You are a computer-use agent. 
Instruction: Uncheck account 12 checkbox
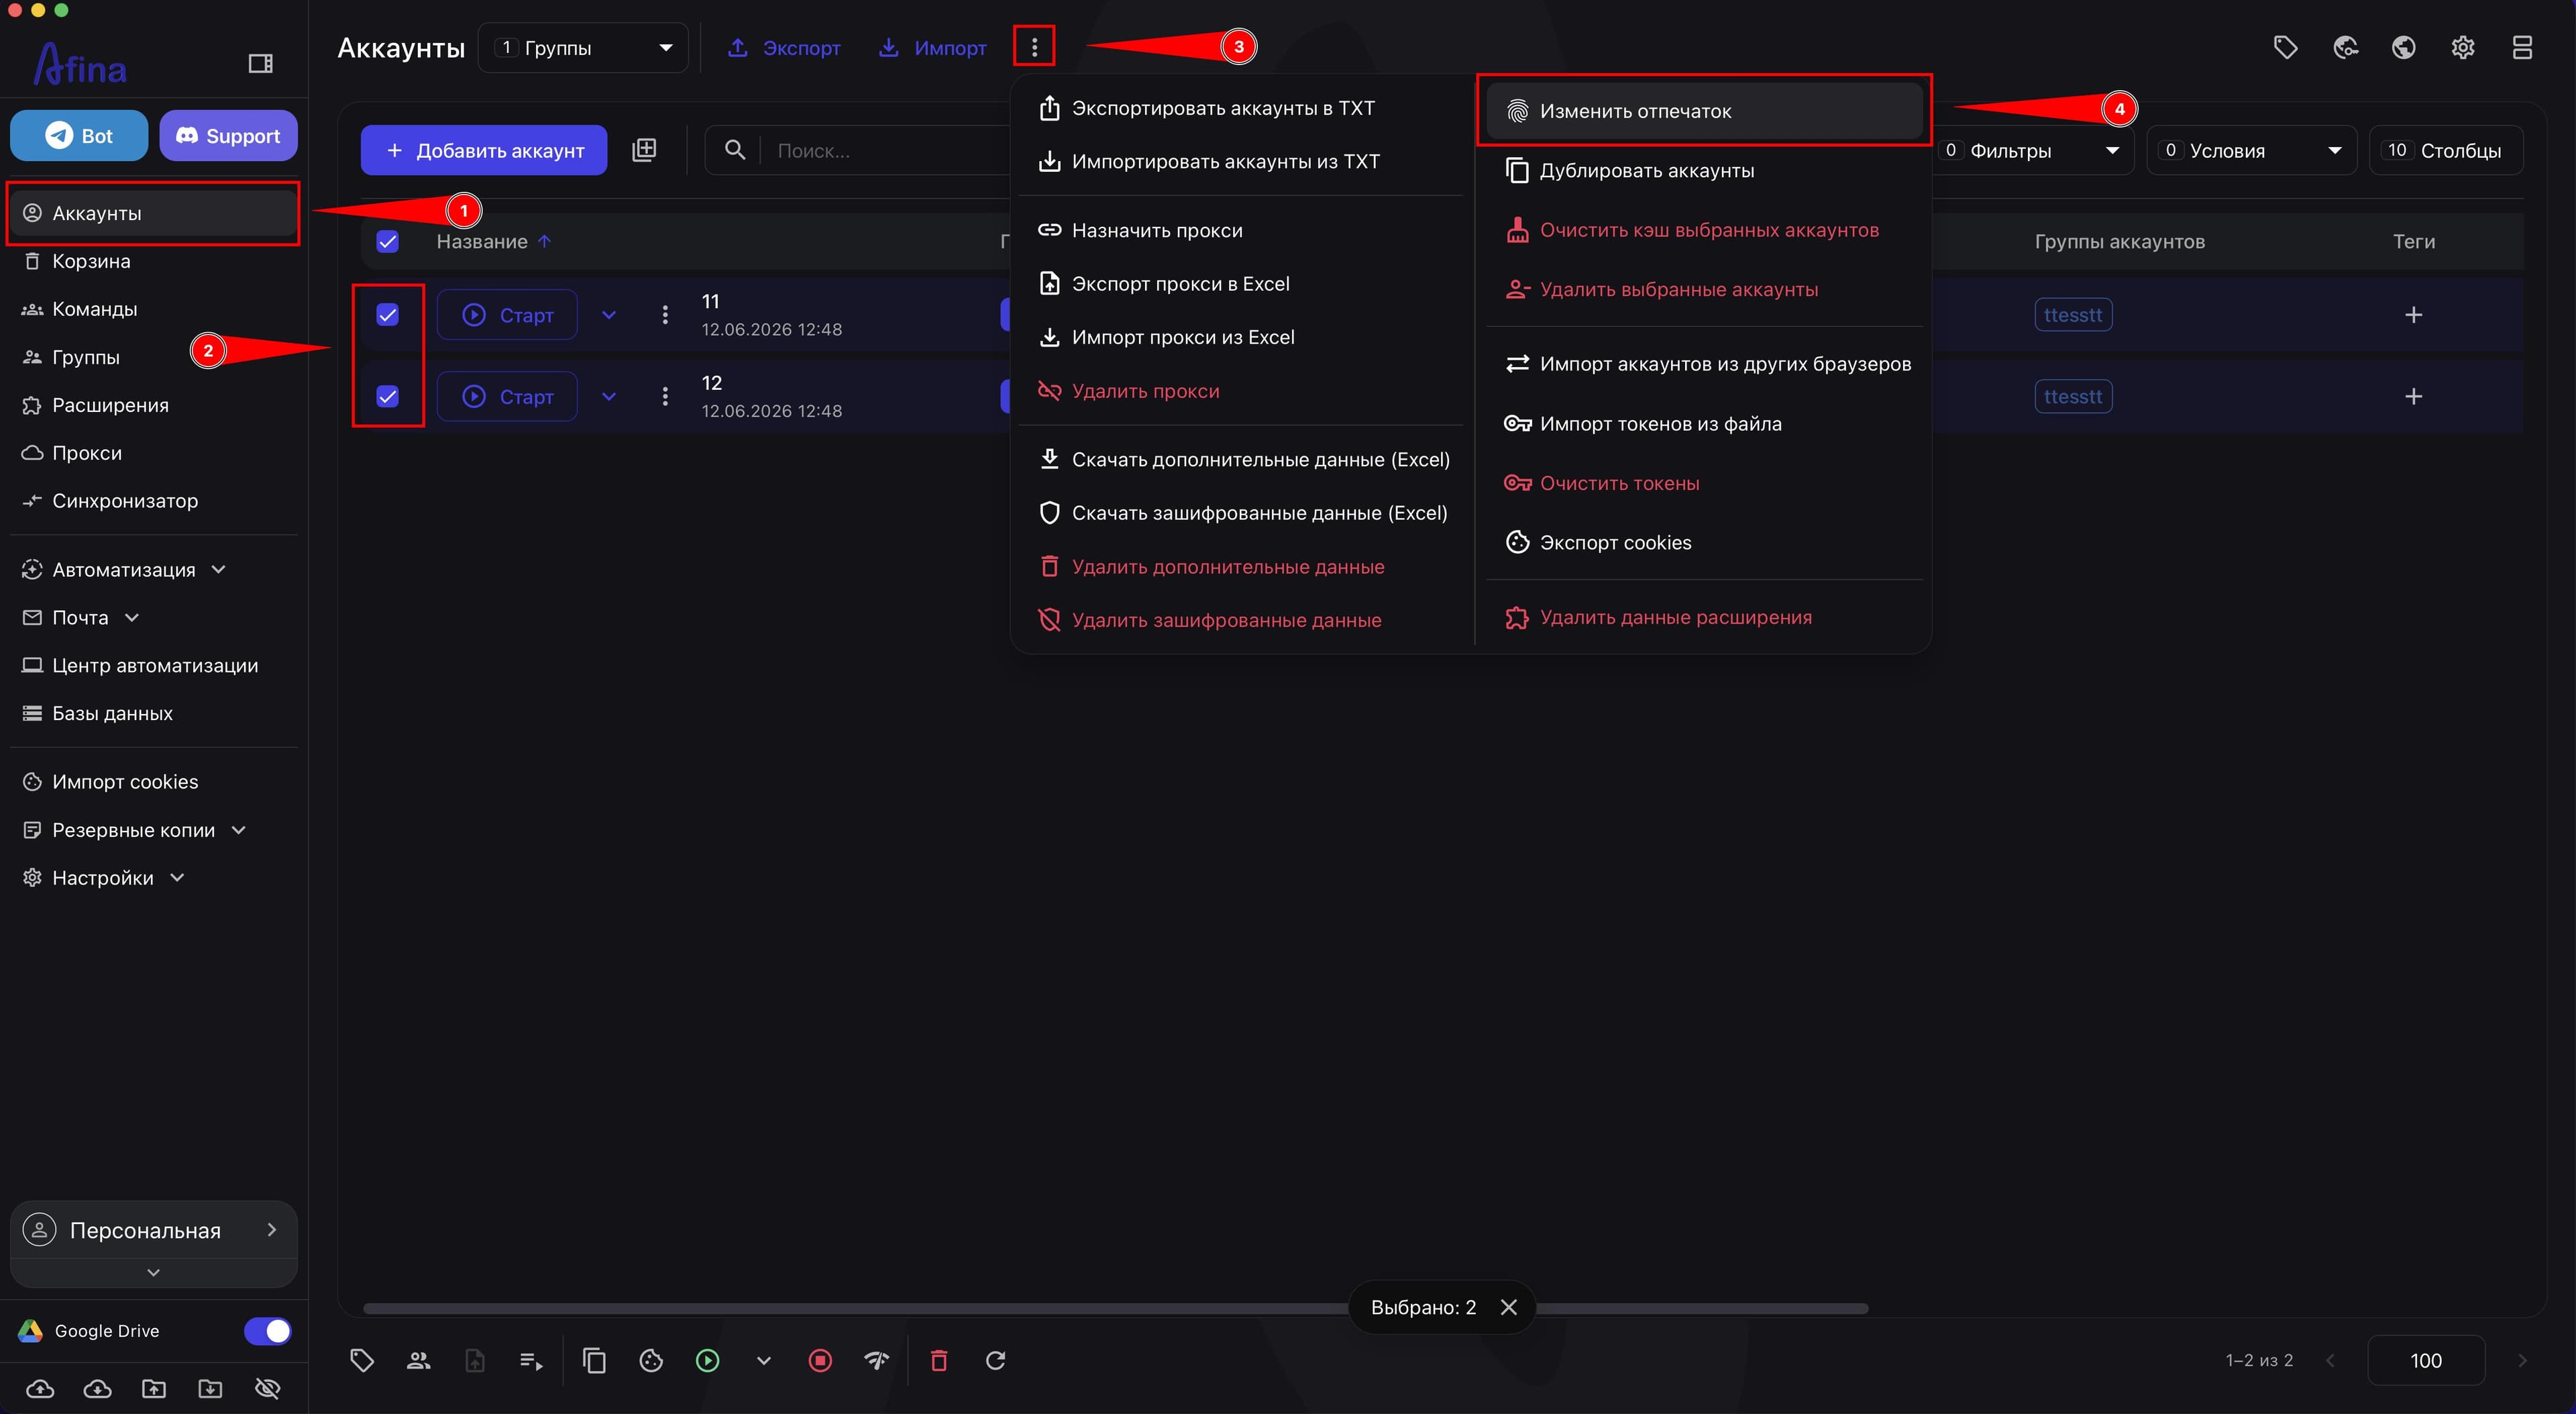(x=387, y=396)
